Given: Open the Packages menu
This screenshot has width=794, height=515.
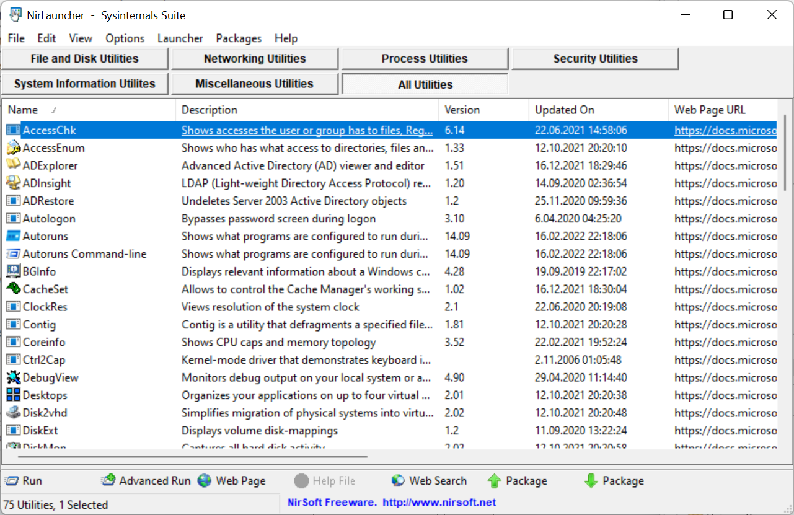Looking at the screenshot, I should pos(239,38).
